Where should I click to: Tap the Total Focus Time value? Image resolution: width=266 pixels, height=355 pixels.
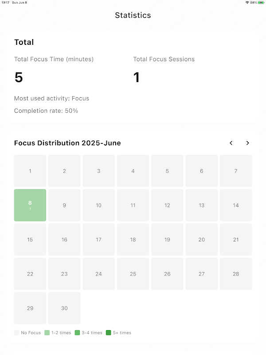19,78
